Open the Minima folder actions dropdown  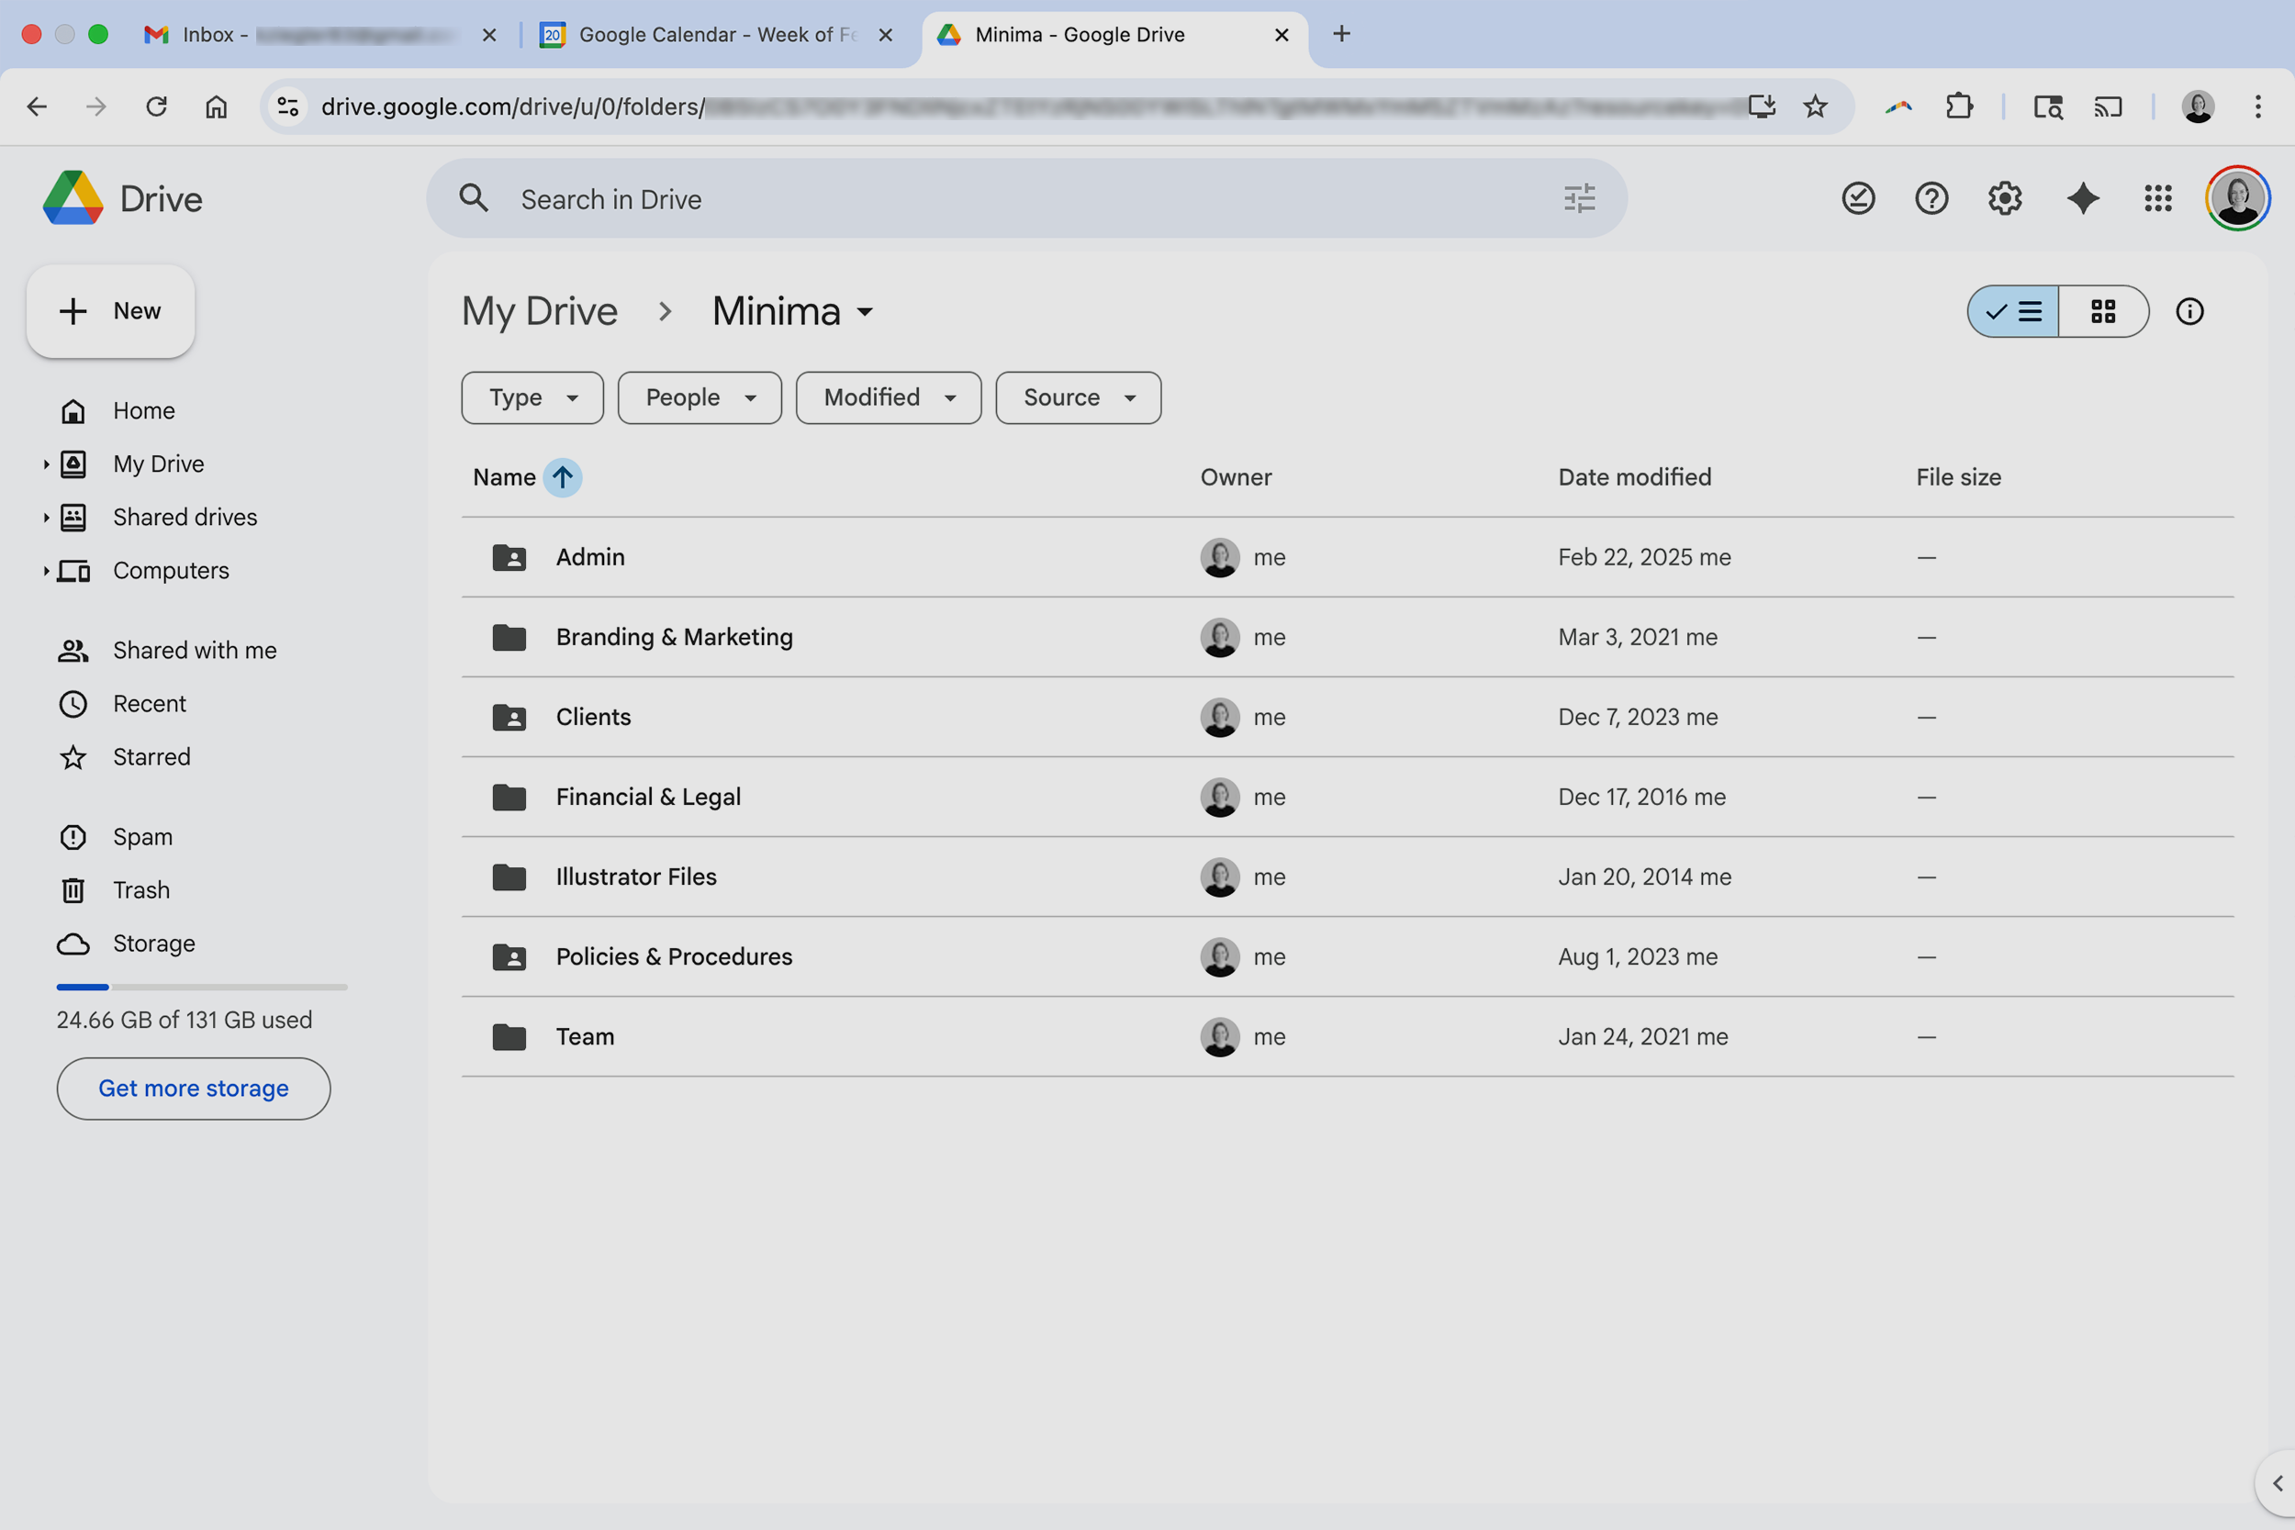point(865,312)
